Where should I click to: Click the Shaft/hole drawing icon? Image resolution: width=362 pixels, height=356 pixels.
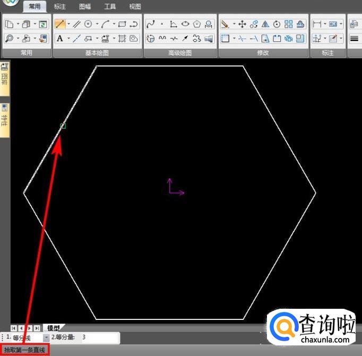208,39
